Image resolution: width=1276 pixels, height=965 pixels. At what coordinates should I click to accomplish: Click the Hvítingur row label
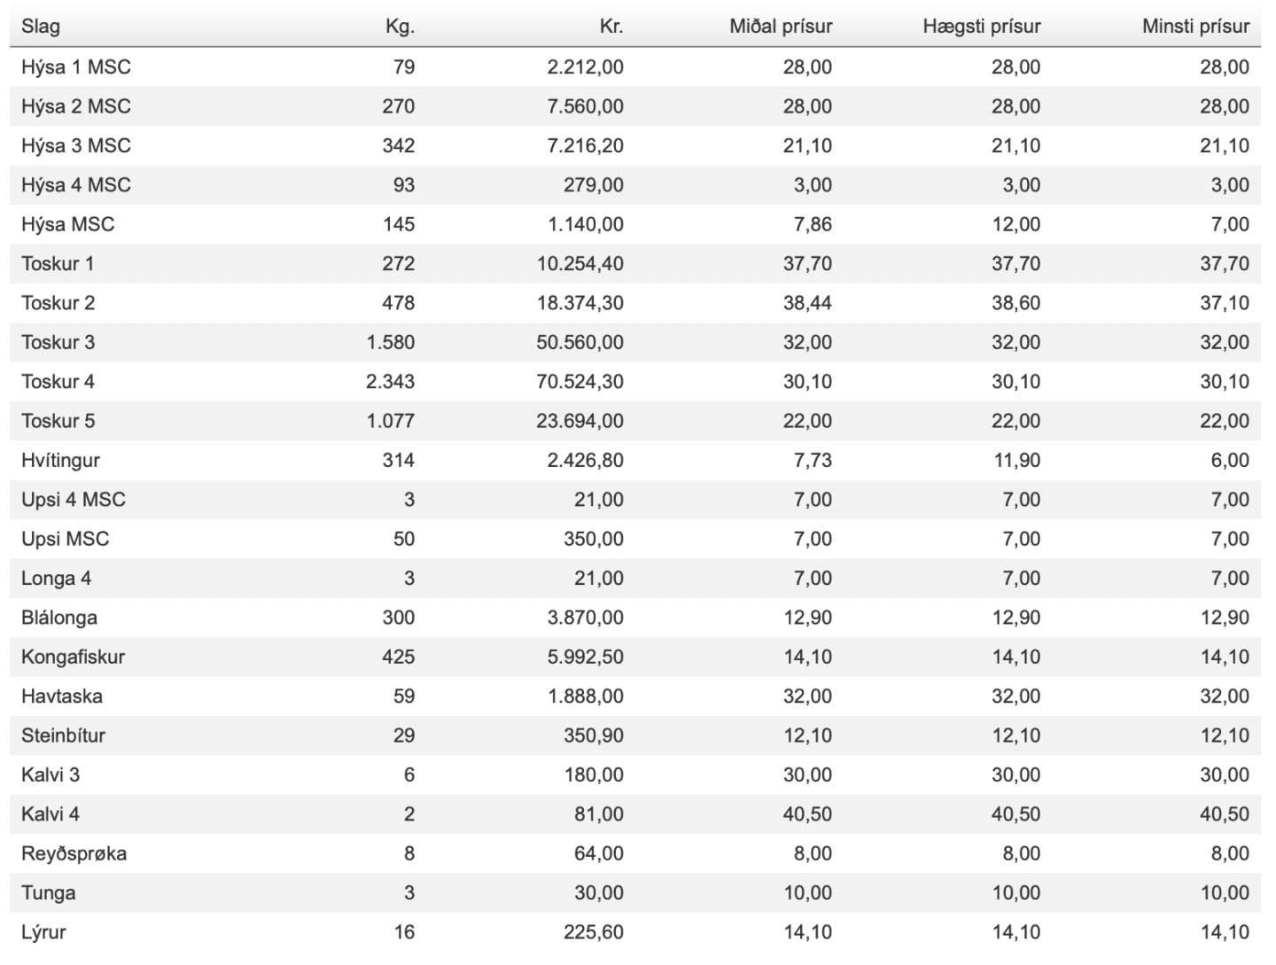click(60, 461)
